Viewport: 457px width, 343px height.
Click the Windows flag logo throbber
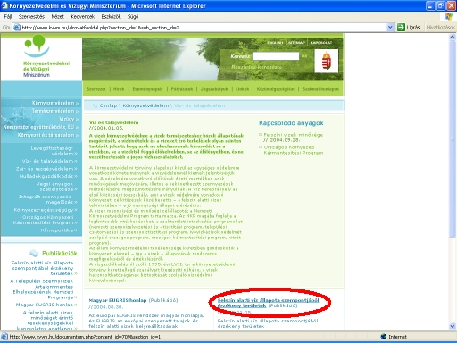[448, 16]
